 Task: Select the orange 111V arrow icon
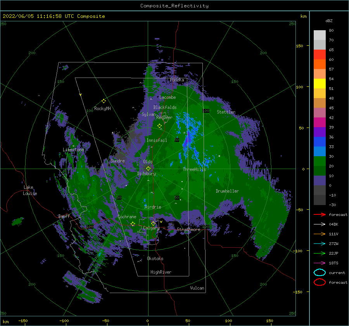tap(320, 234)
